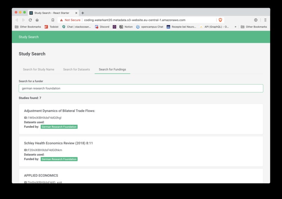The width and height of the screenshot is (282, 199).
Task: Click the address bar URL
Action: 135,20
